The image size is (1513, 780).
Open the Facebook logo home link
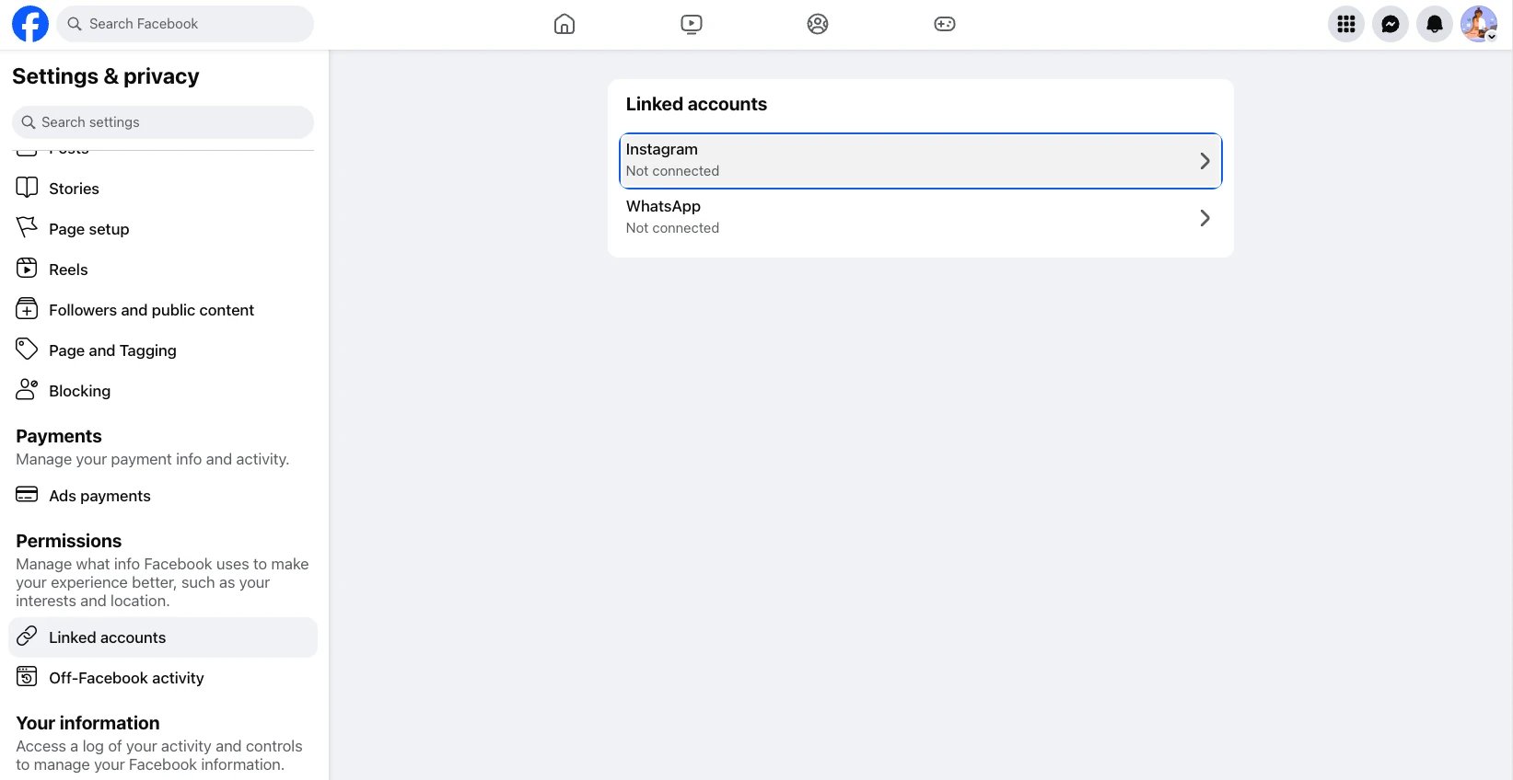tap(30, 24)
